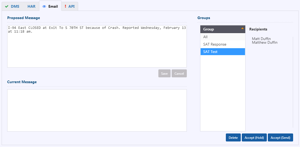
Task: Click the Cancel button
Action: (179, 73)
